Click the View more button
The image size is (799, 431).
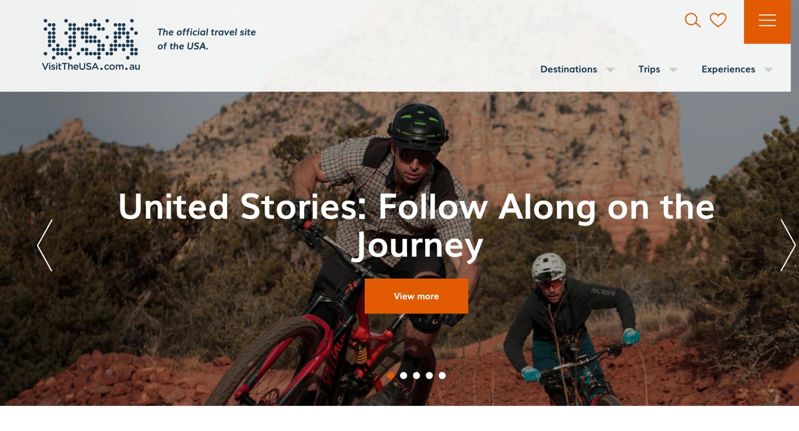tap(416, 296)
